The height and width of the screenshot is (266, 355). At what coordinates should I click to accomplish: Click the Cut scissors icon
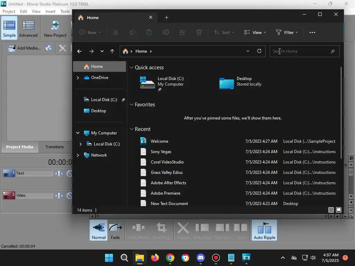pyautogui.click(x=116, y=32)
